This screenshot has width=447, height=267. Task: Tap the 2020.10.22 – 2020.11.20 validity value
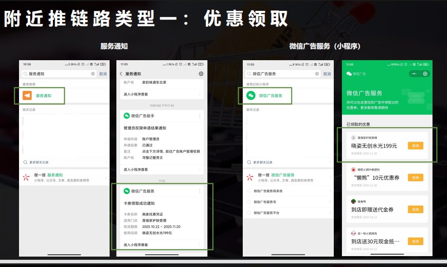pos(161,227)
